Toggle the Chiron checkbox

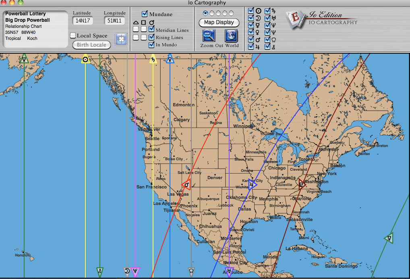pos(267,47)
